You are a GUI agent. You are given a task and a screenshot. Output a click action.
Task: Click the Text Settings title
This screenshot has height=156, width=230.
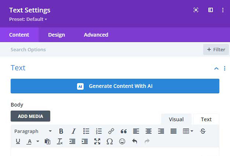[x=30, y=10]
